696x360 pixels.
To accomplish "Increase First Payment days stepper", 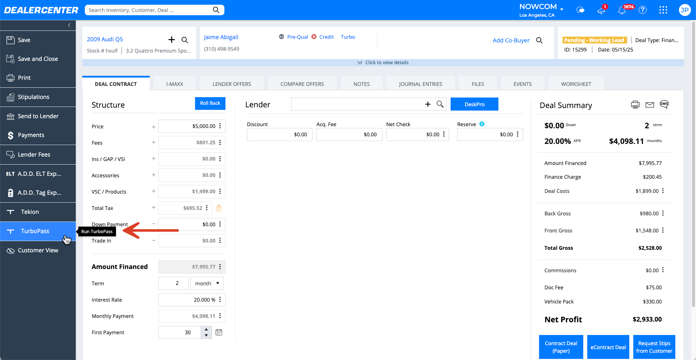I will (206, 329).
